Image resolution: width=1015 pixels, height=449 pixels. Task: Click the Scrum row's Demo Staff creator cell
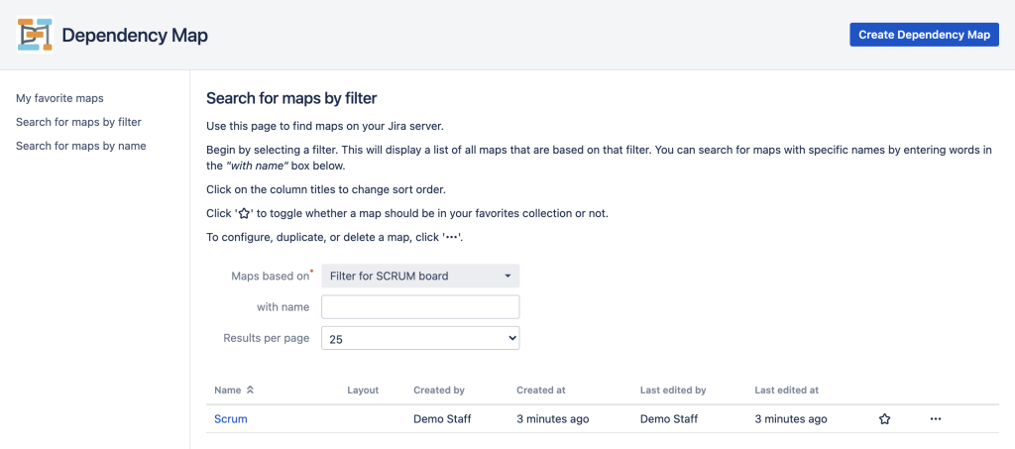pyautogui.click(x=442, y=419)
